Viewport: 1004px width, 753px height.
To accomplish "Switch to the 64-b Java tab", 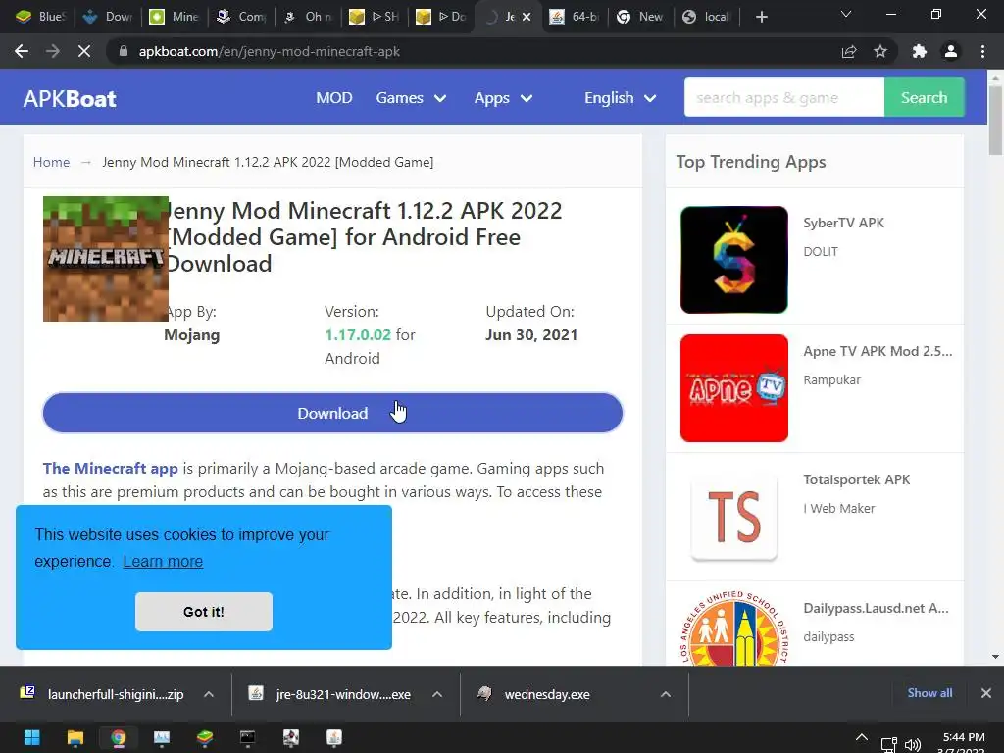I will 575,17.
